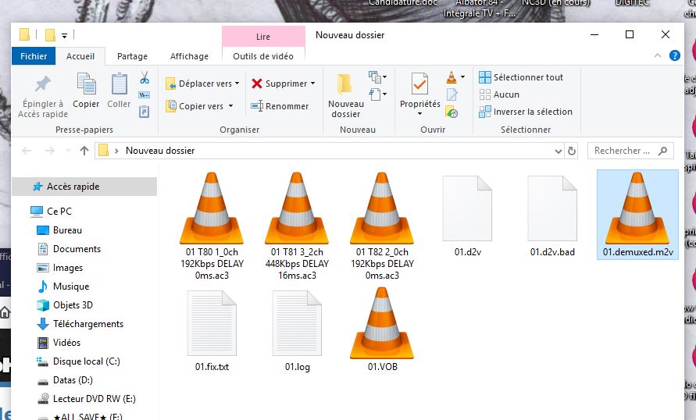This screenshot has height=420, width=696.
Task: Click the red X Supprimer icon
Action: (x=256, y=84)
